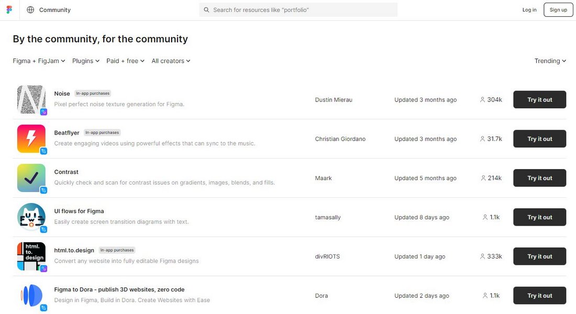Click the UI flows users count icon
Screen dimensions: 576x314
click(485, 217)
